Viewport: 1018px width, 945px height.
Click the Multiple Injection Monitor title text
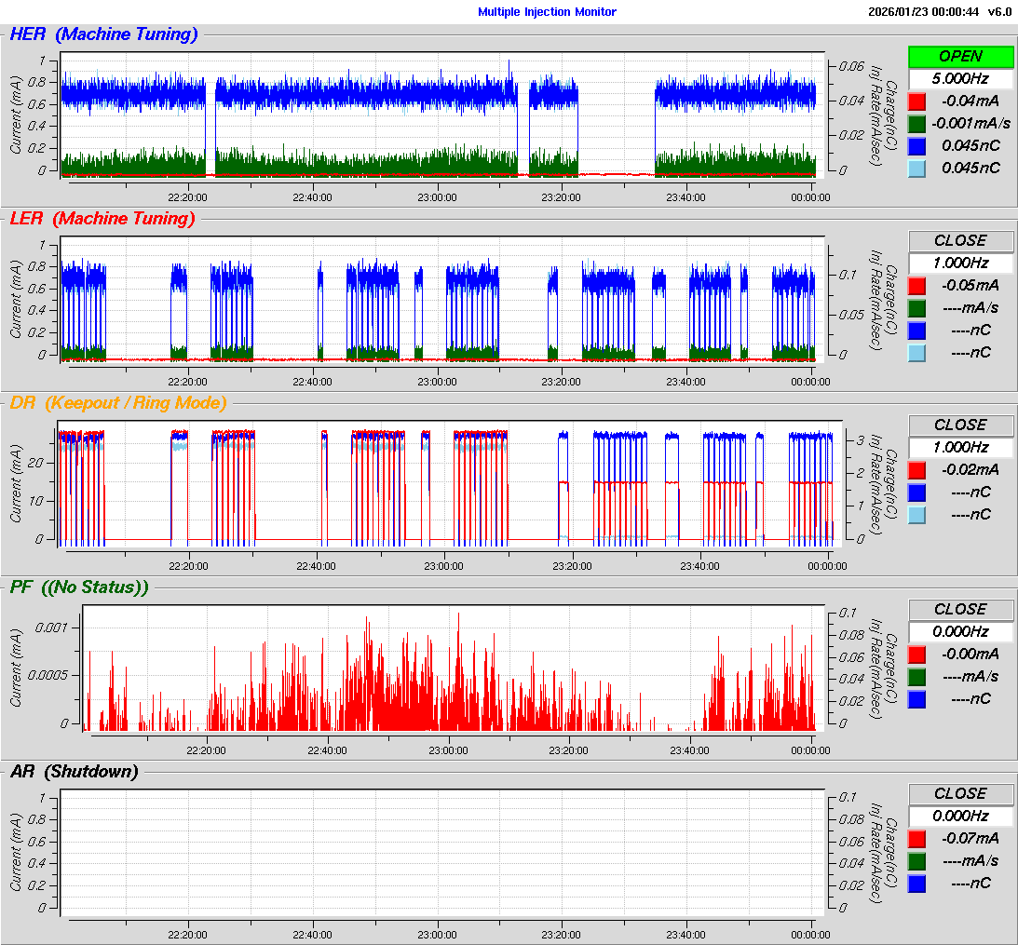(547, 12)
